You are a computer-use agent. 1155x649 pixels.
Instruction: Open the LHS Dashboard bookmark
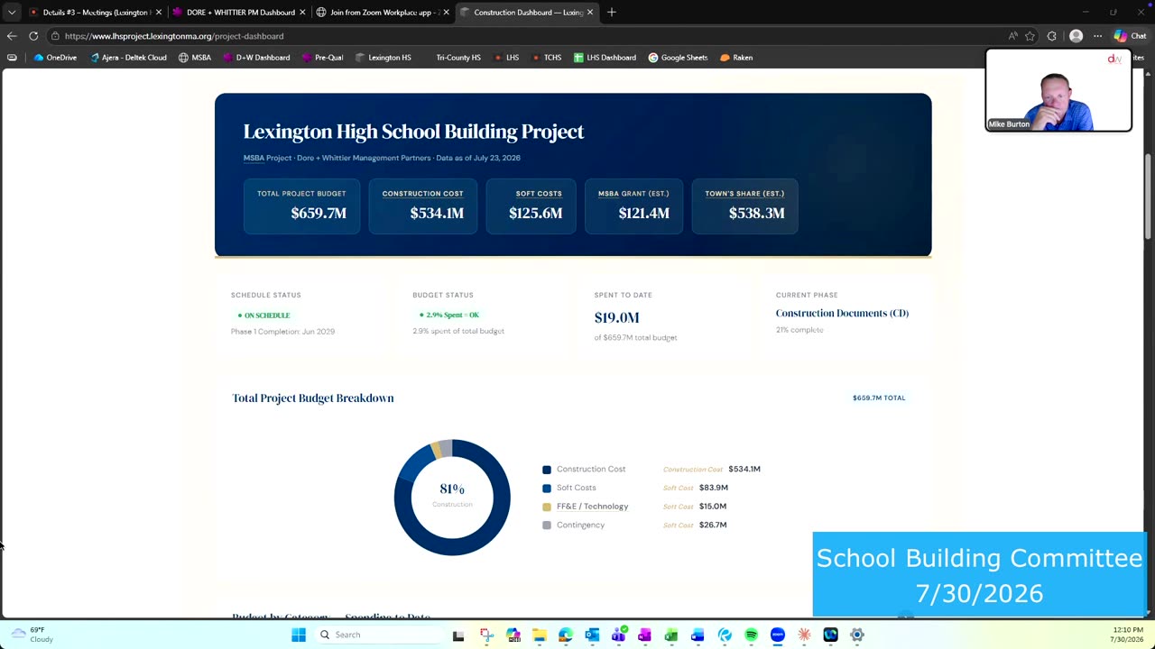[605, 58]
